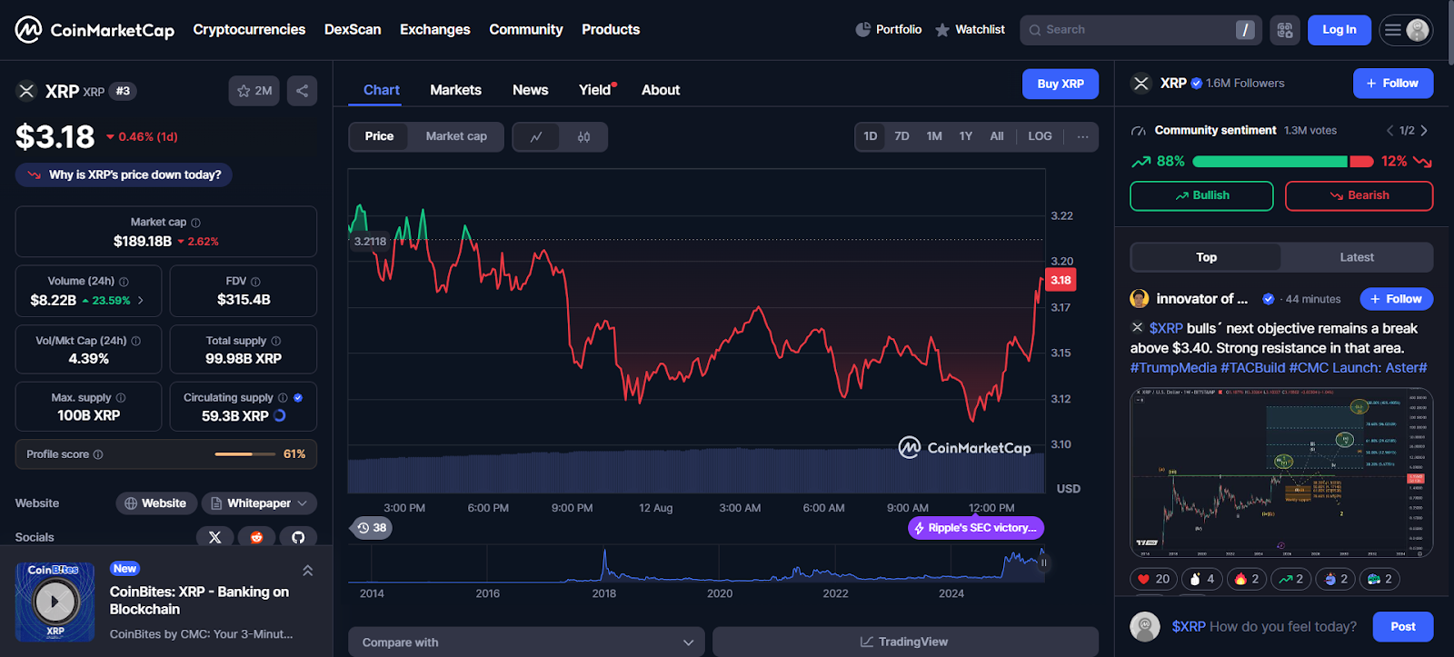The width and height of the screenshot is (1454, 657).
Task: Switch chart view to Market cap
Action: point(456,136)
